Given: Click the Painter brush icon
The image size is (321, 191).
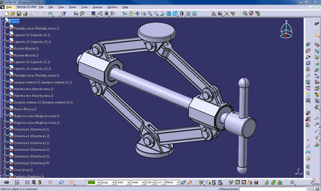Looking at the screenshot, I should coord(183,182).
